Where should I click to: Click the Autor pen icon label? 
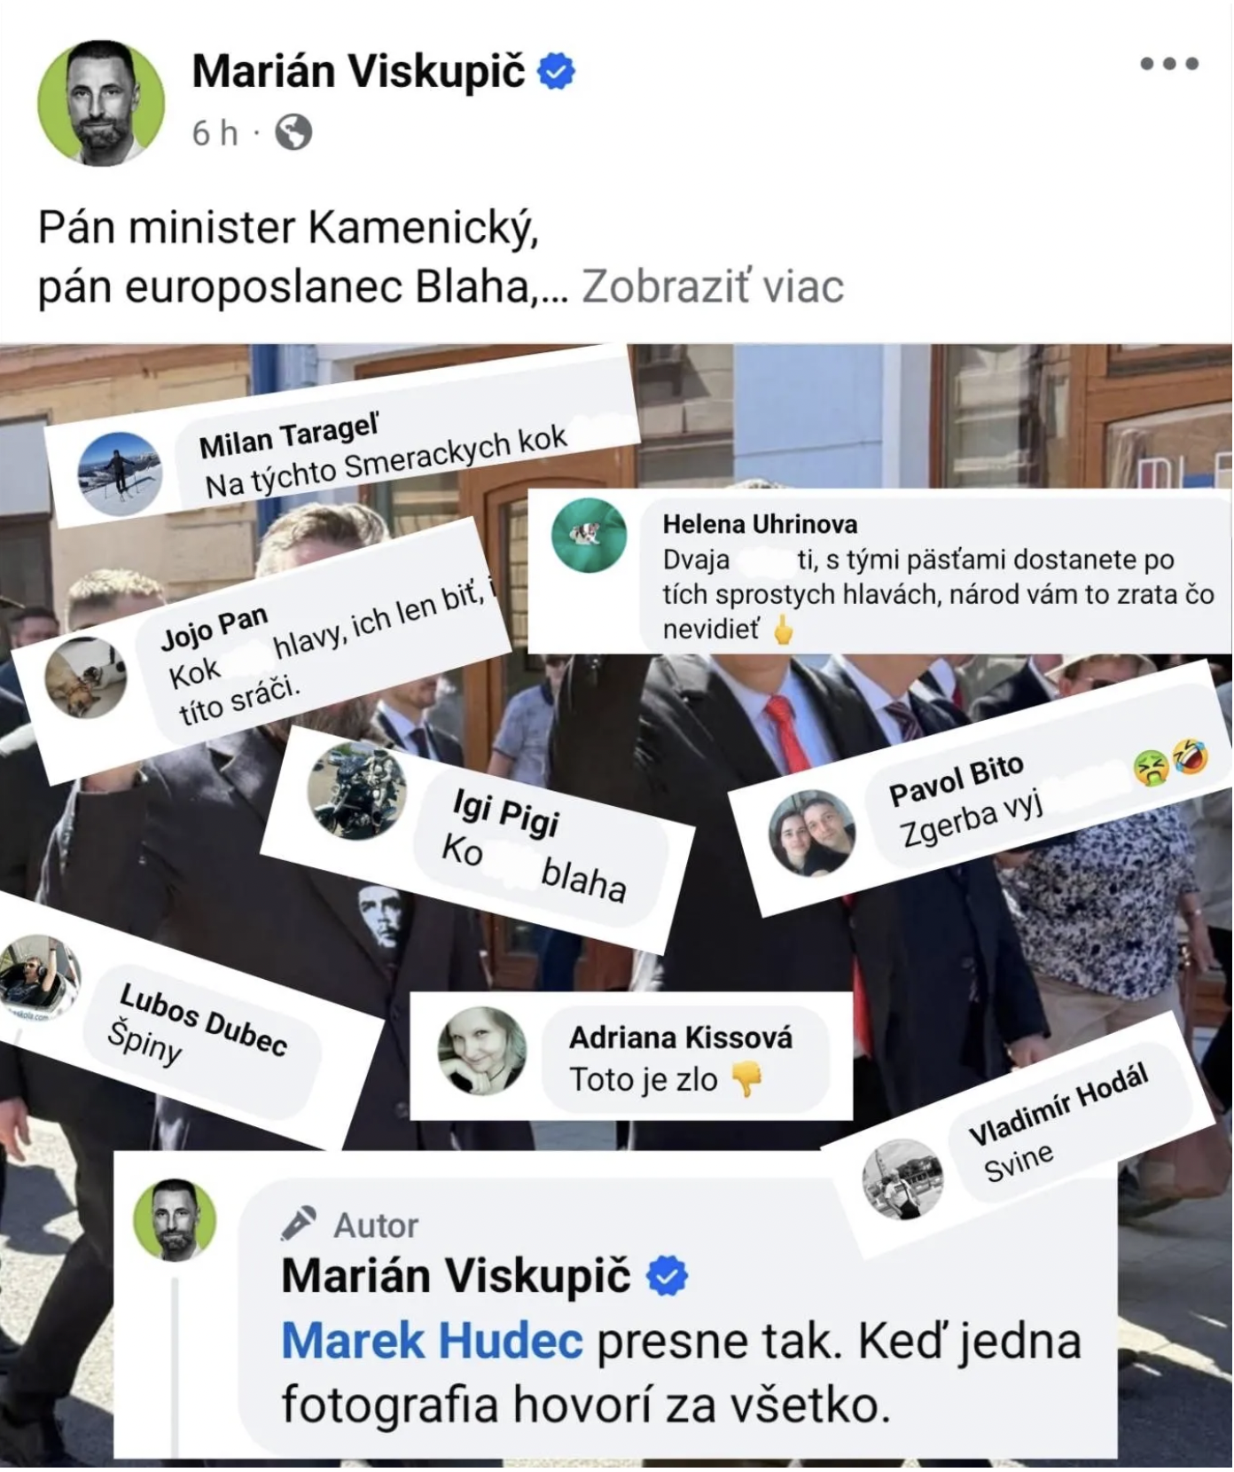[x=349, y=1225]
